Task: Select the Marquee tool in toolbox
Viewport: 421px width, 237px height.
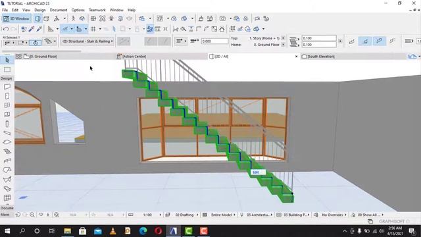Action: (7, 70)
